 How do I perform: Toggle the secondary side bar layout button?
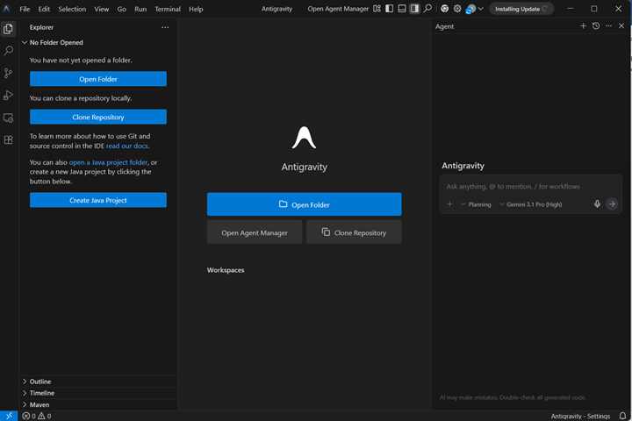414,9
